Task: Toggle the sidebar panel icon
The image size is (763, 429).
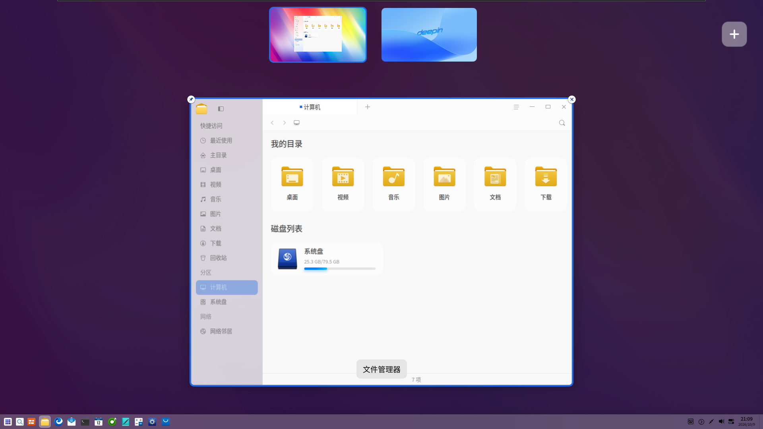Action: 221,109
